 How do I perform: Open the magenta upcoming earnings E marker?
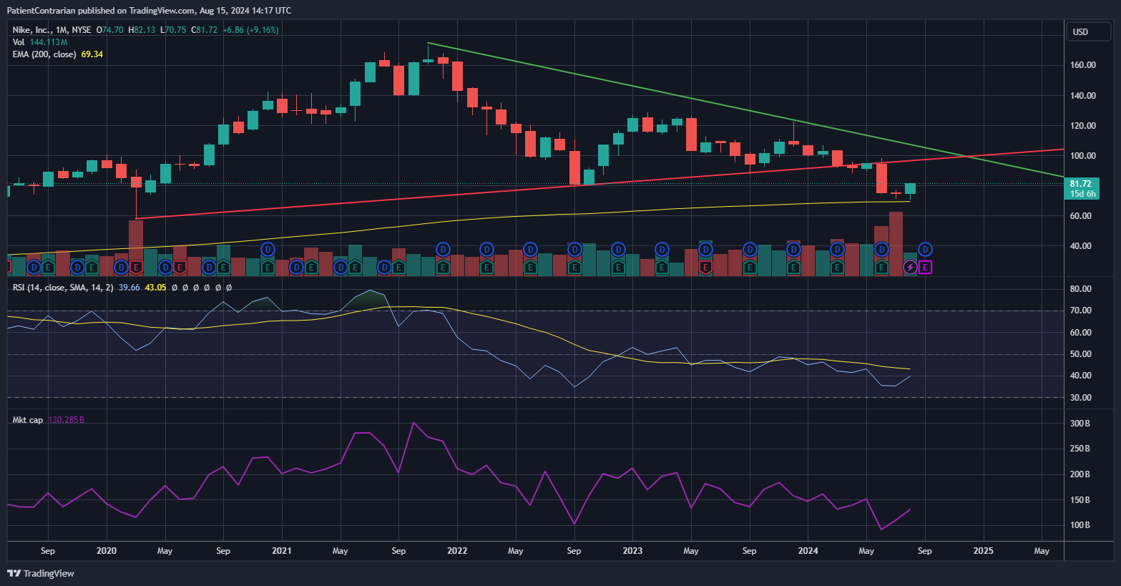925,268
